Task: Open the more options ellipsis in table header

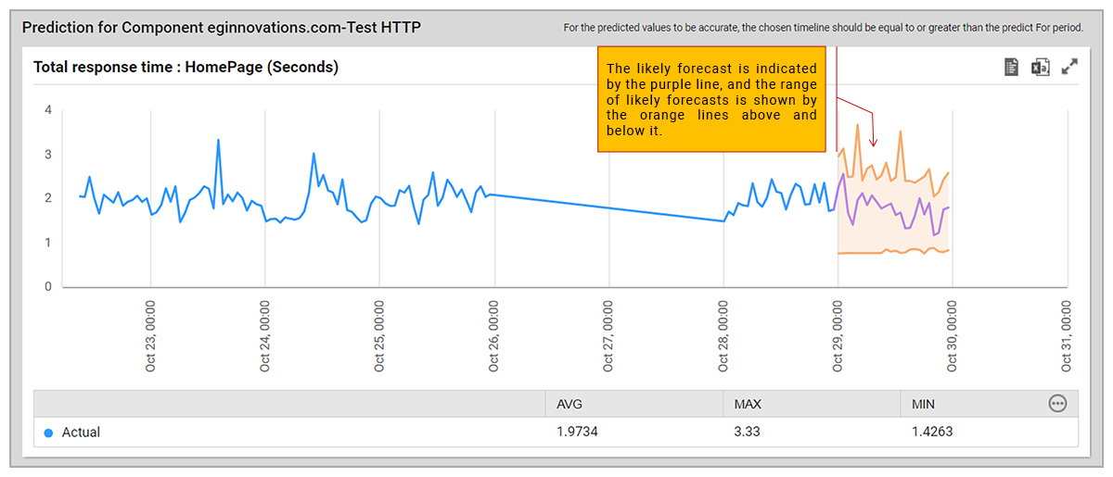Action: point(1057,403)
